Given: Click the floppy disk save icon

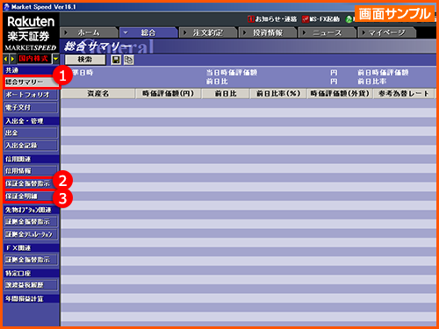Looking at the screenshot, I should click(116, 60).
